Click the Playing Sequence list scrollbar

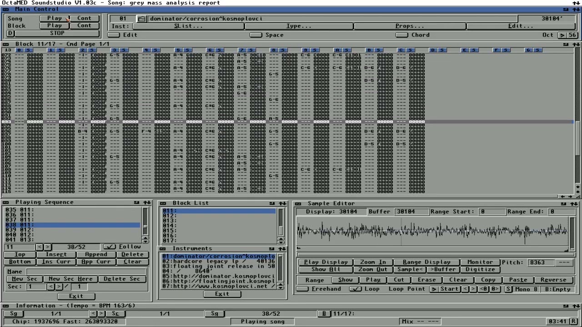(x=145, y=222)
